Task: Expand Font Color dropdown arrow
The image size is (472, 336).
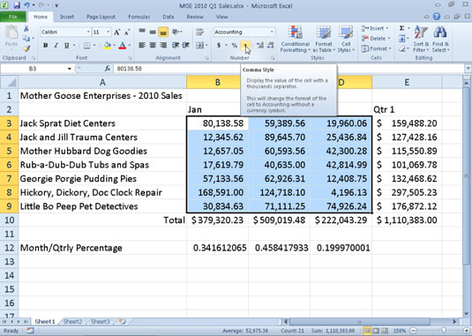Action: pyautogui.click(x=130, y=46)
